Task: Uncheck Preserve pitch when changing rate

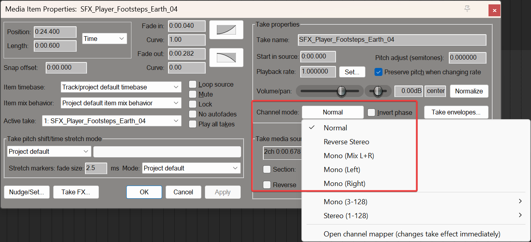Action: 378,72
